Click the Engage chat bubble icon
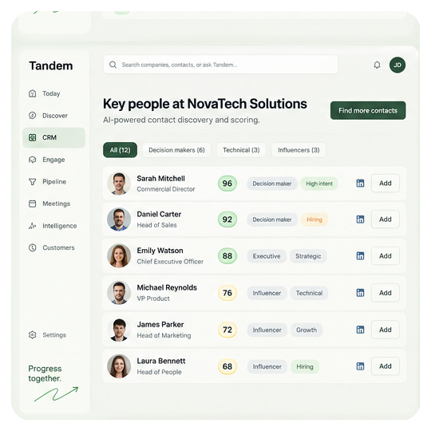Screen dimensions: 431x431 (33, 160)
